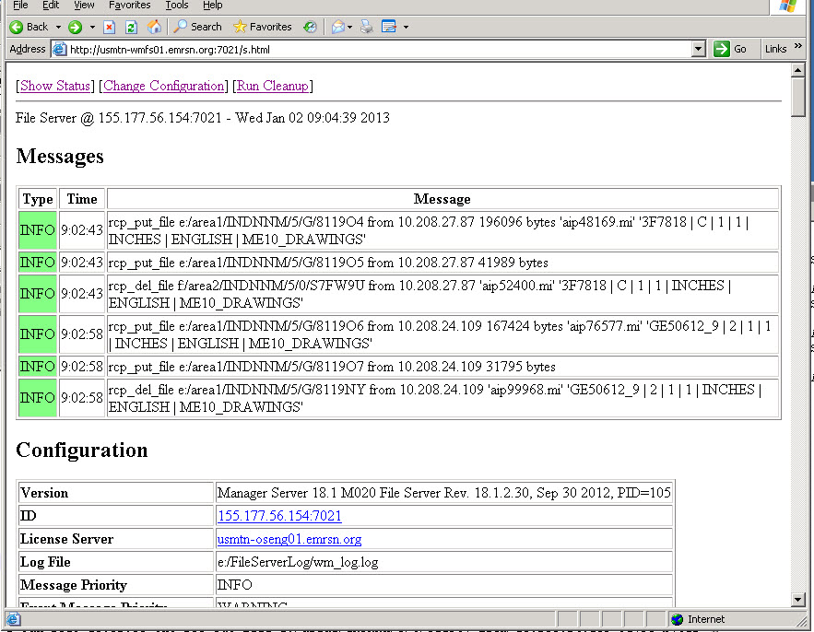Viewport: 814px width, 632px height.
Task: Click the Forward navigation icon
Action: (x=74, y=26)
